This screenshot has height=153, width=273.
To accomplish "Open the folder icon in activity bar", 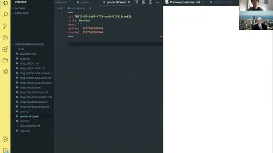I will click(x=5, y=60).
